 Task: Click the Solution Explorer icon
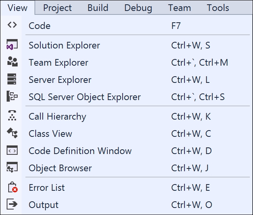pos(12,45)
